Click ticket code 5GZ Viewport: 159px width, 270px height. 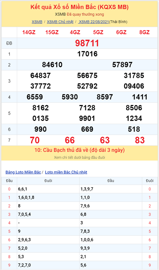tap(98, 32)
